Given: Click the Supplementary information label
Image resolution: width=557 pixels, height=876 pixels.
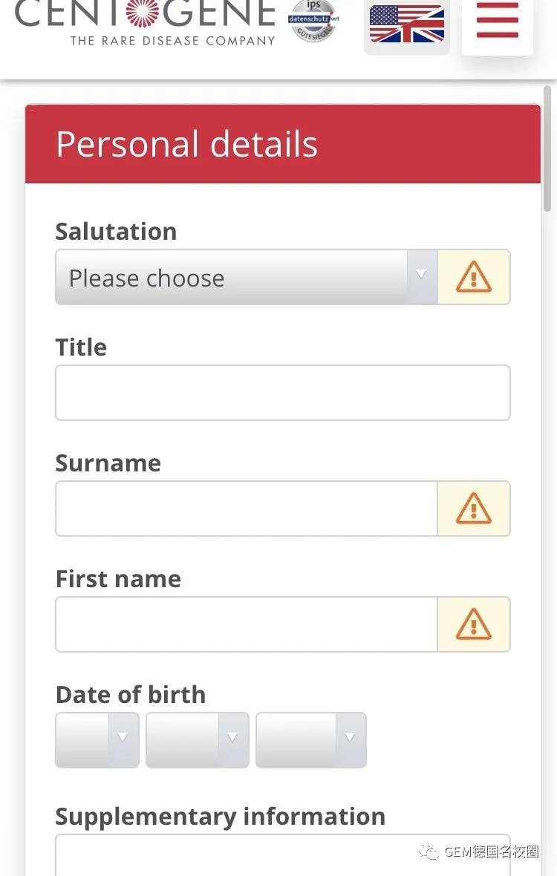Looking at the screenshot, I should pos(220,817).
